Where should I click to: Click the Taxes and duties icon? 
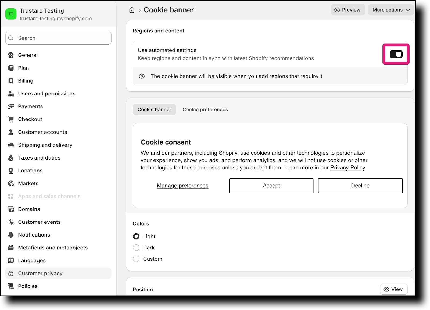[11, 158]
